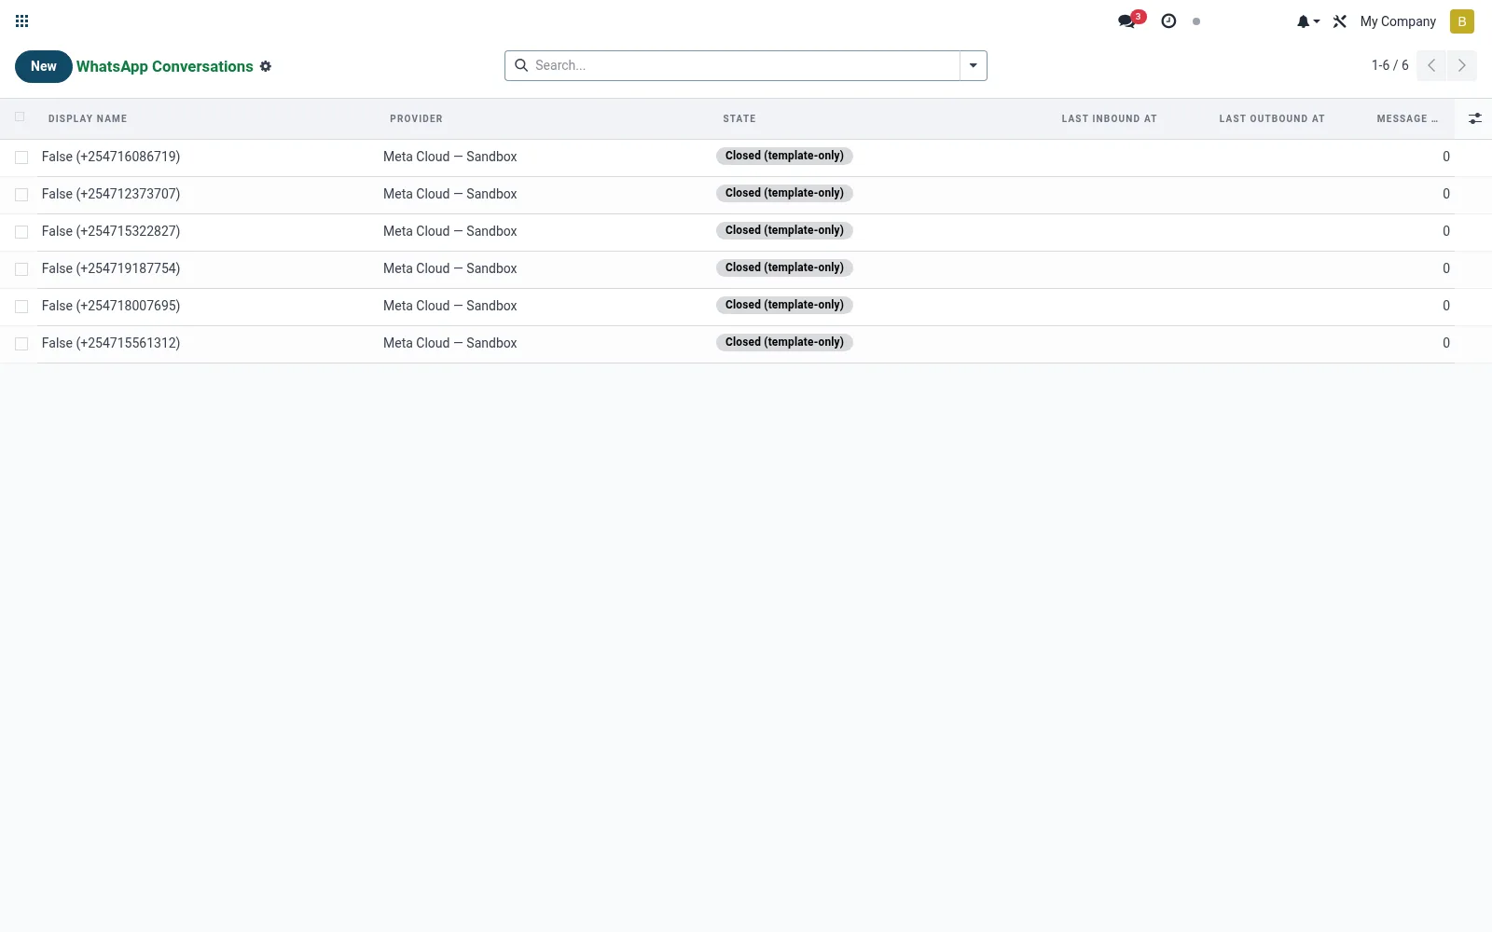Click the grey status dot indicator

[x=1196, y=21]
